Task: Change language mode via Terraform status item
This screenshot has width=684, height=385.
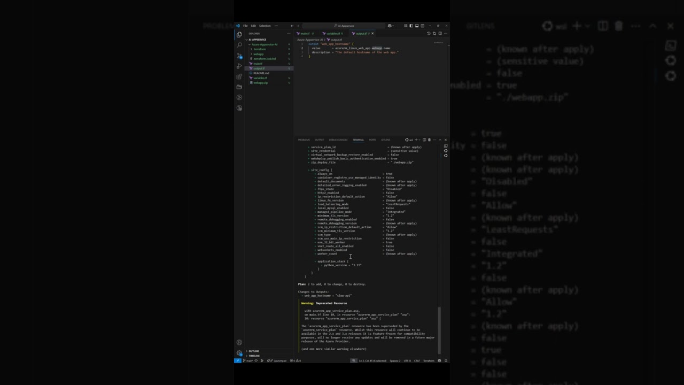Action: 429,360
